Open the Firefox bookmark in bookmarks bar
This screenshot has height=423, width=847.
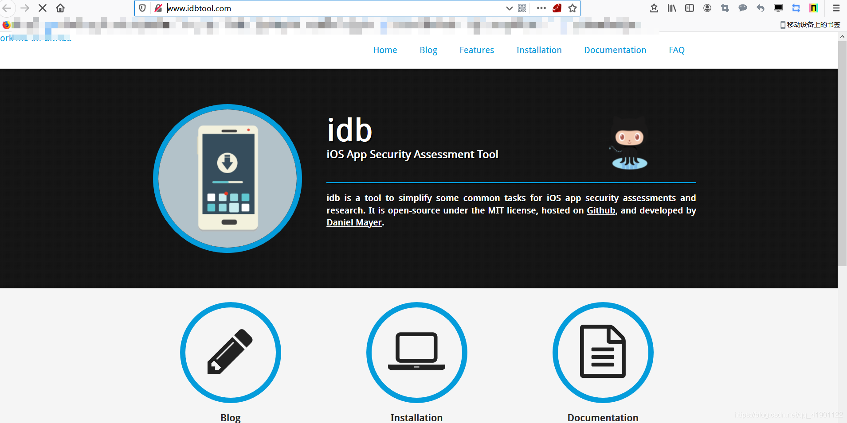point(6,25)
